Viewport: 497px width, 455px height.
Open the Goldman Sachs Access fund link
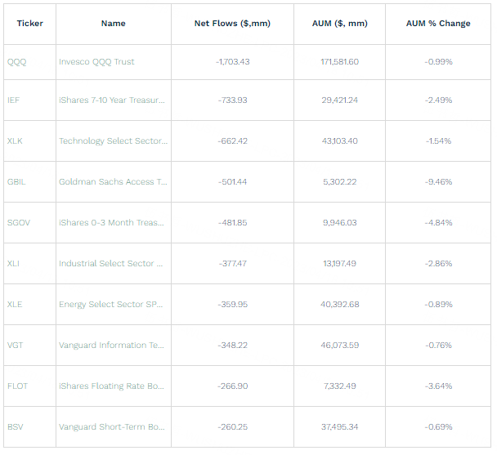pyautogui.click(x=113, y=182)
